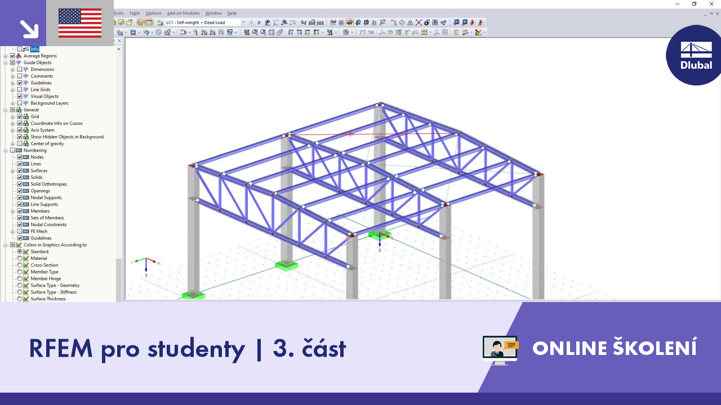Click the navigator scrollbar up arrow
The width and height of the screenshot is (721, 405).
[119, 49]
